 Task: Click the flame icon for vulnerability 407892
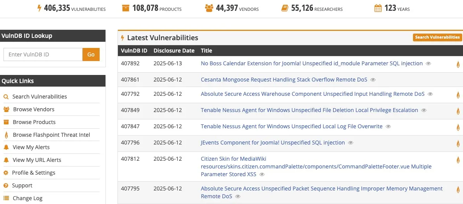pyautogui.click(x=458, y=64)
